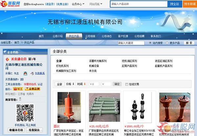197x136 pixels.
Task: Open the green cylinders product image
Action: click(104, 107)
